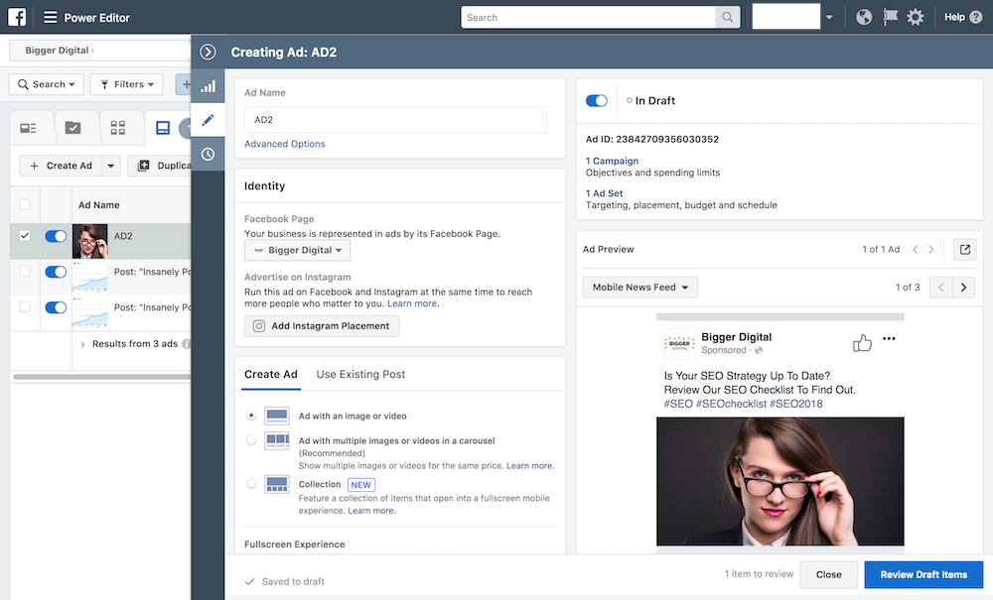993x600 pixels.
Task: Click the #SEOchecklist hashtag in preview
Action: coord(731,404)
